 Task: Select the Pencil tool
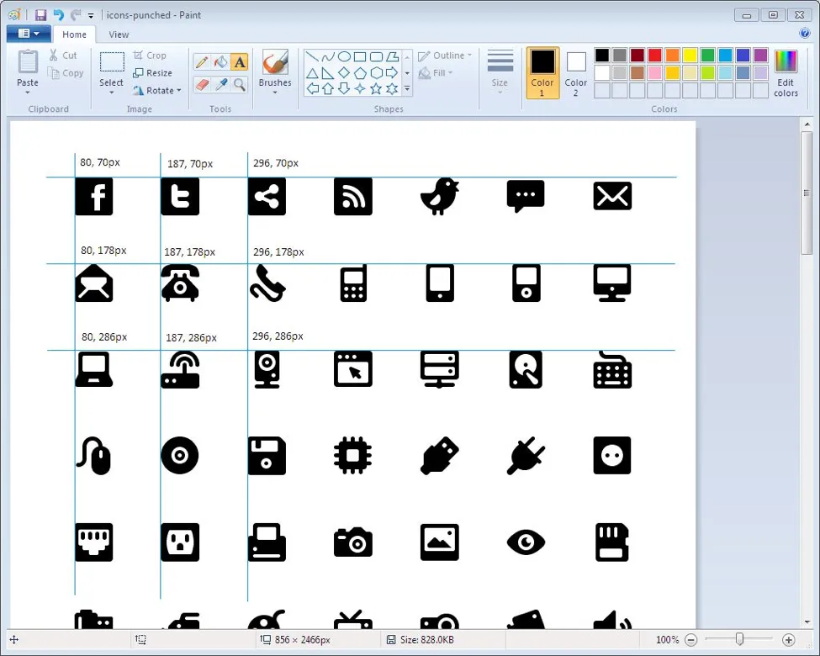[202, 62]
